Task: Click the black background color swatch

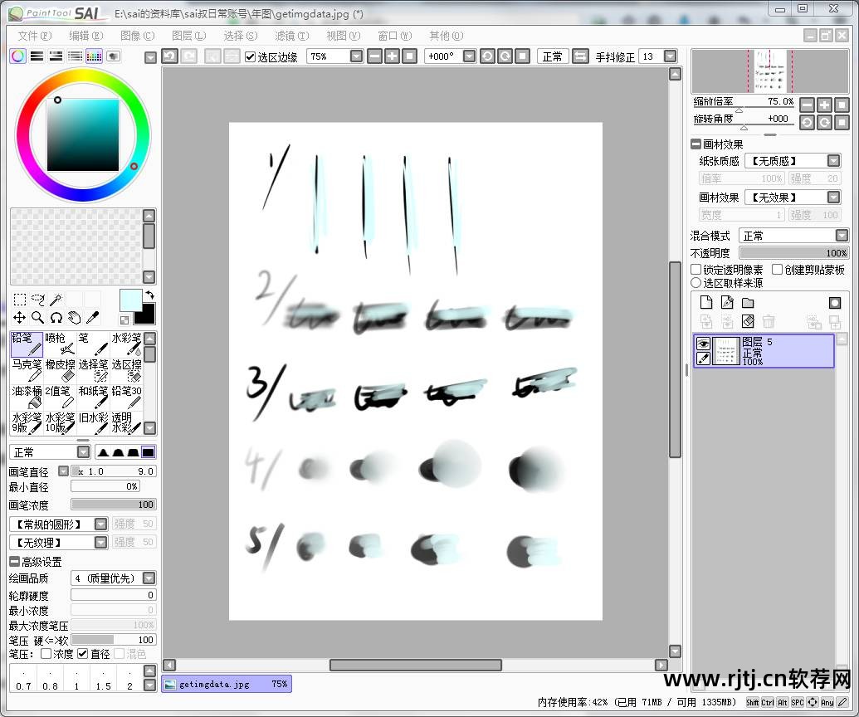Action: [x=144, y=314]
